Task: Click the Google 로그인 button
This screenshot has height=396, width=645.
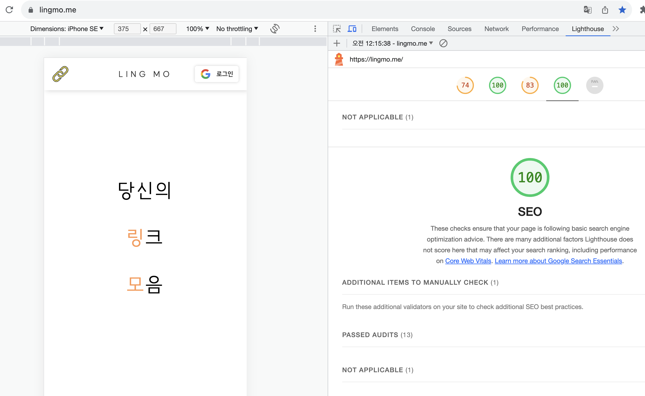Action: click(x=217, y=74)
